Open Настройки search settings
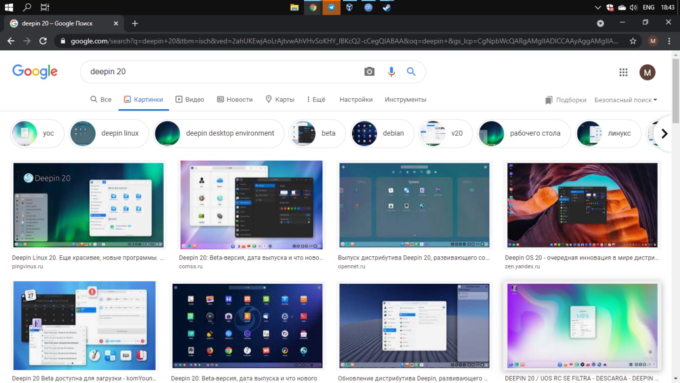The width and height of the screenshot is (680, 383). click(356, 99)
